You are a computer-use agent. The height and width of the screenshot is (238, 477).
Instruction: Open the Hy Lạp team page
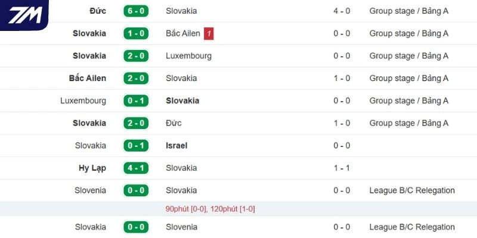(x=92, y=168)
